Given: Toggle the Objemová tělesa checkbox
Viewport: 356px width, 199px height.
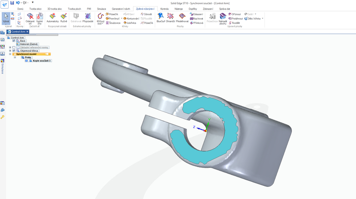Looking at the screenshot, I should 14,51.
